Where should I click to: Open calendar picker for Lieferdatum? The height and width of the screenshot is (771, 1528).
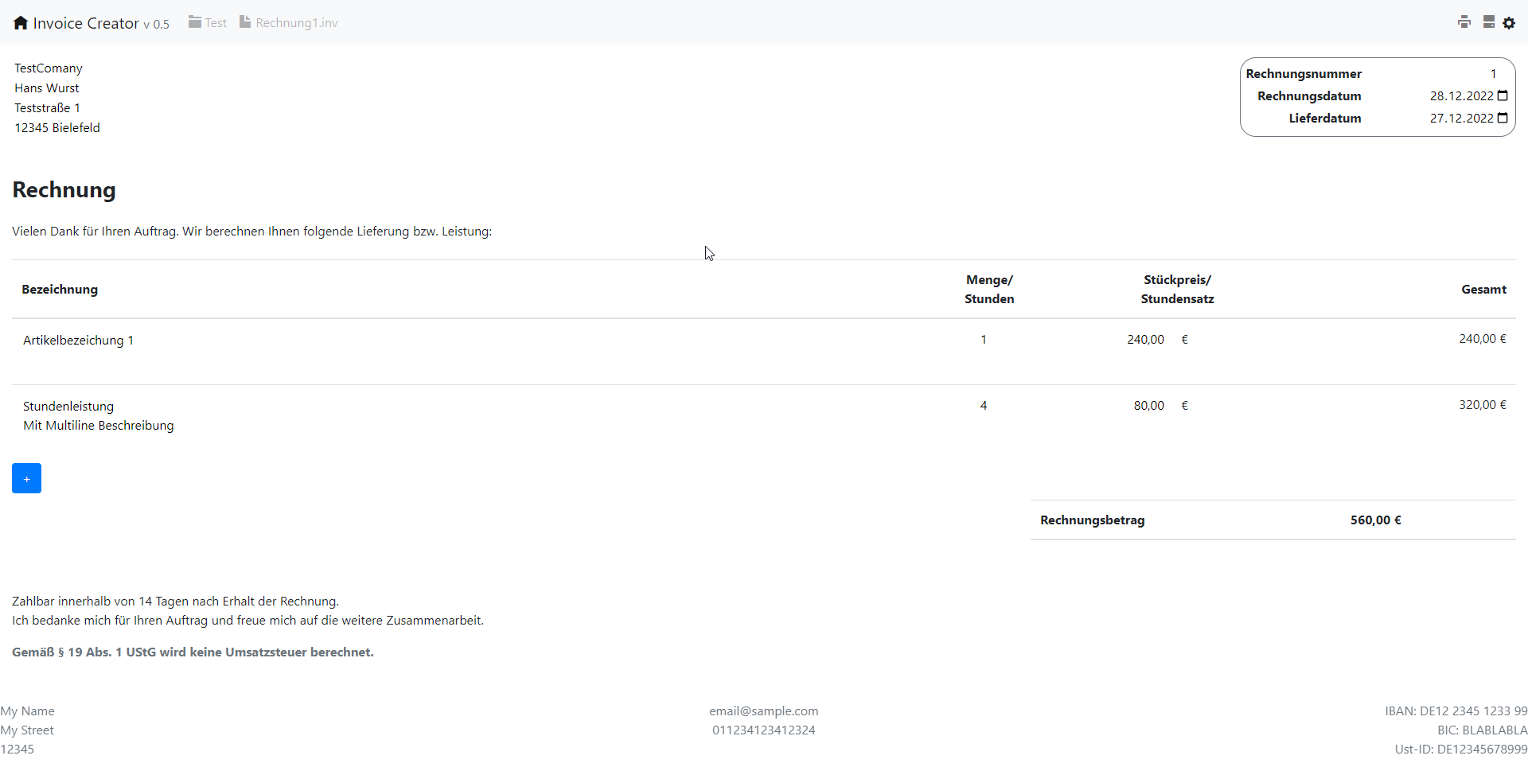click(1503, 118)
